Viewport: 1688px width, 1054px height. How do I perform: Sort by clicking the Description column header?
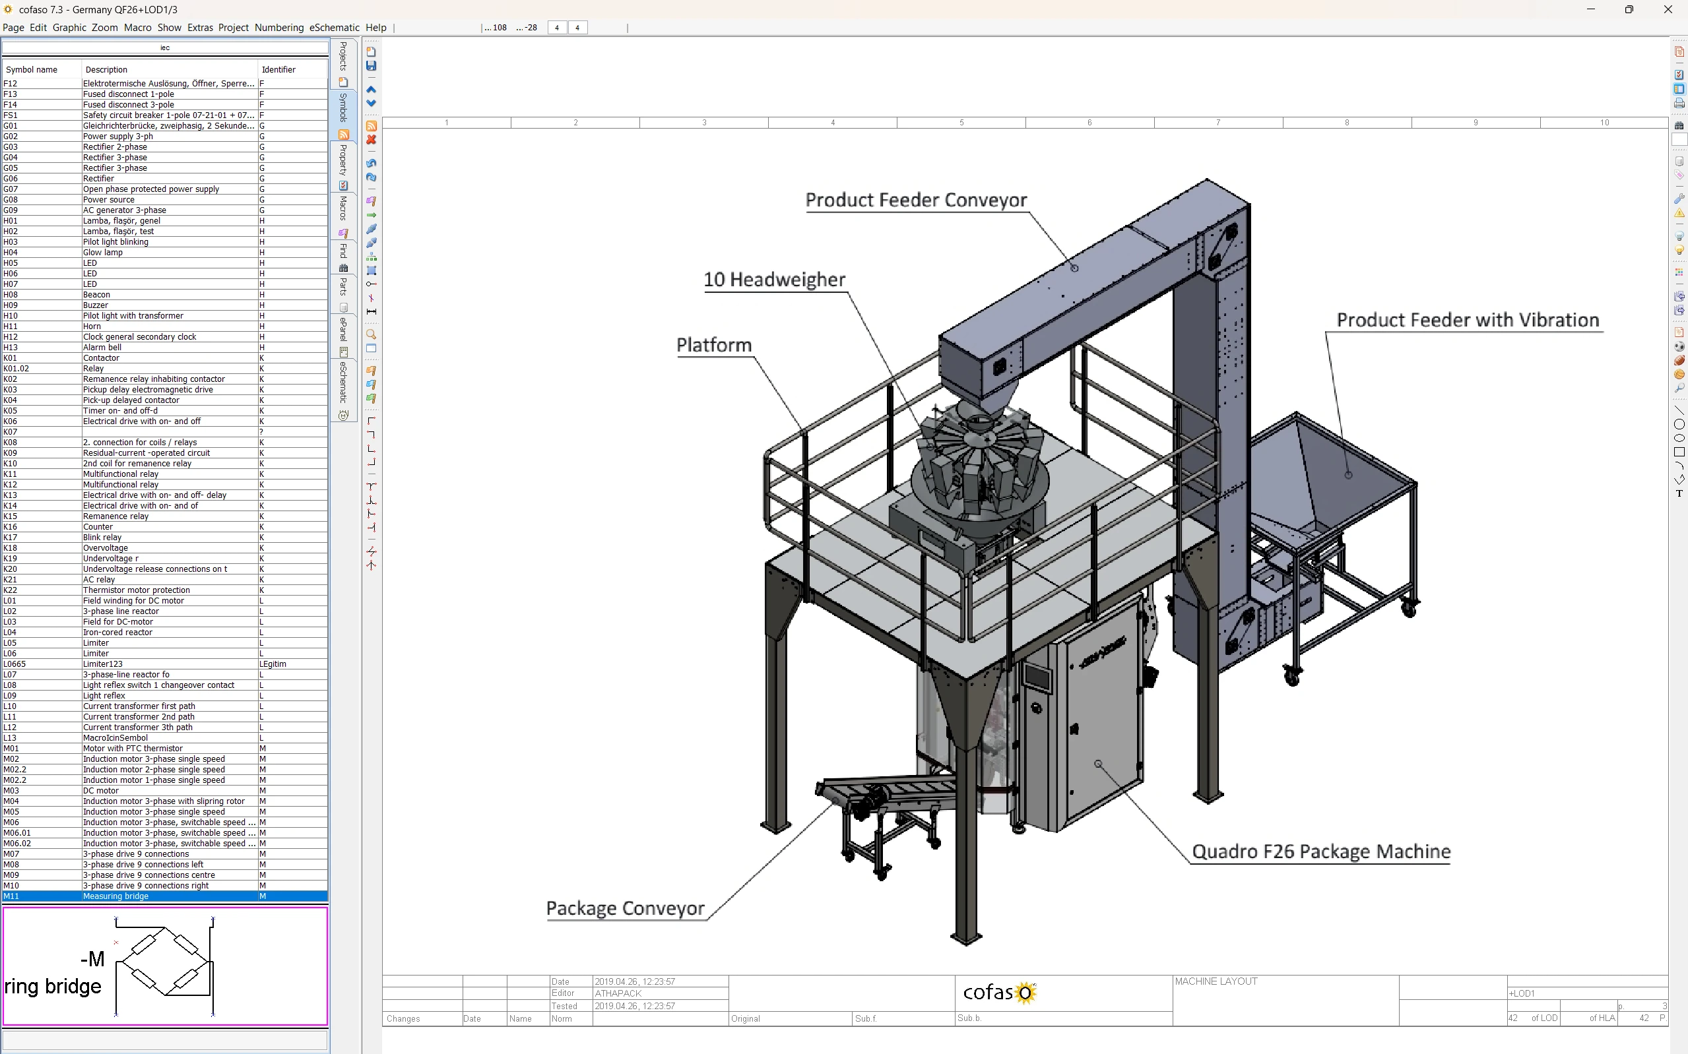tap(106, 70)
